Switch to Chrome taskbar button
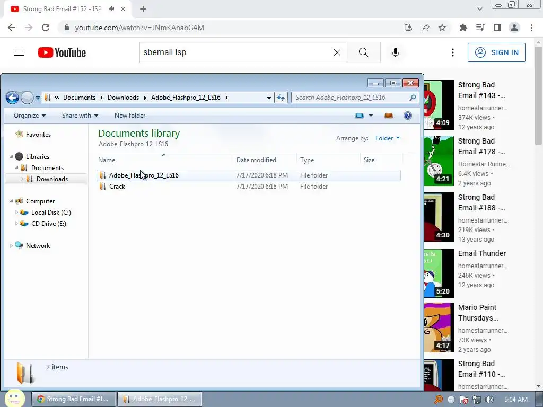This screenshot has width=543, height=407. coord(73,399)
